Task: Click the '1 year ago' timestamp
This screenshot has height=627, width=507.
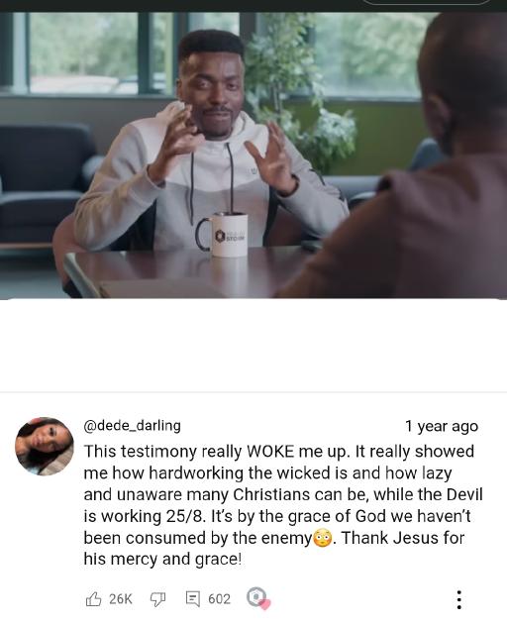Action: 442,426
